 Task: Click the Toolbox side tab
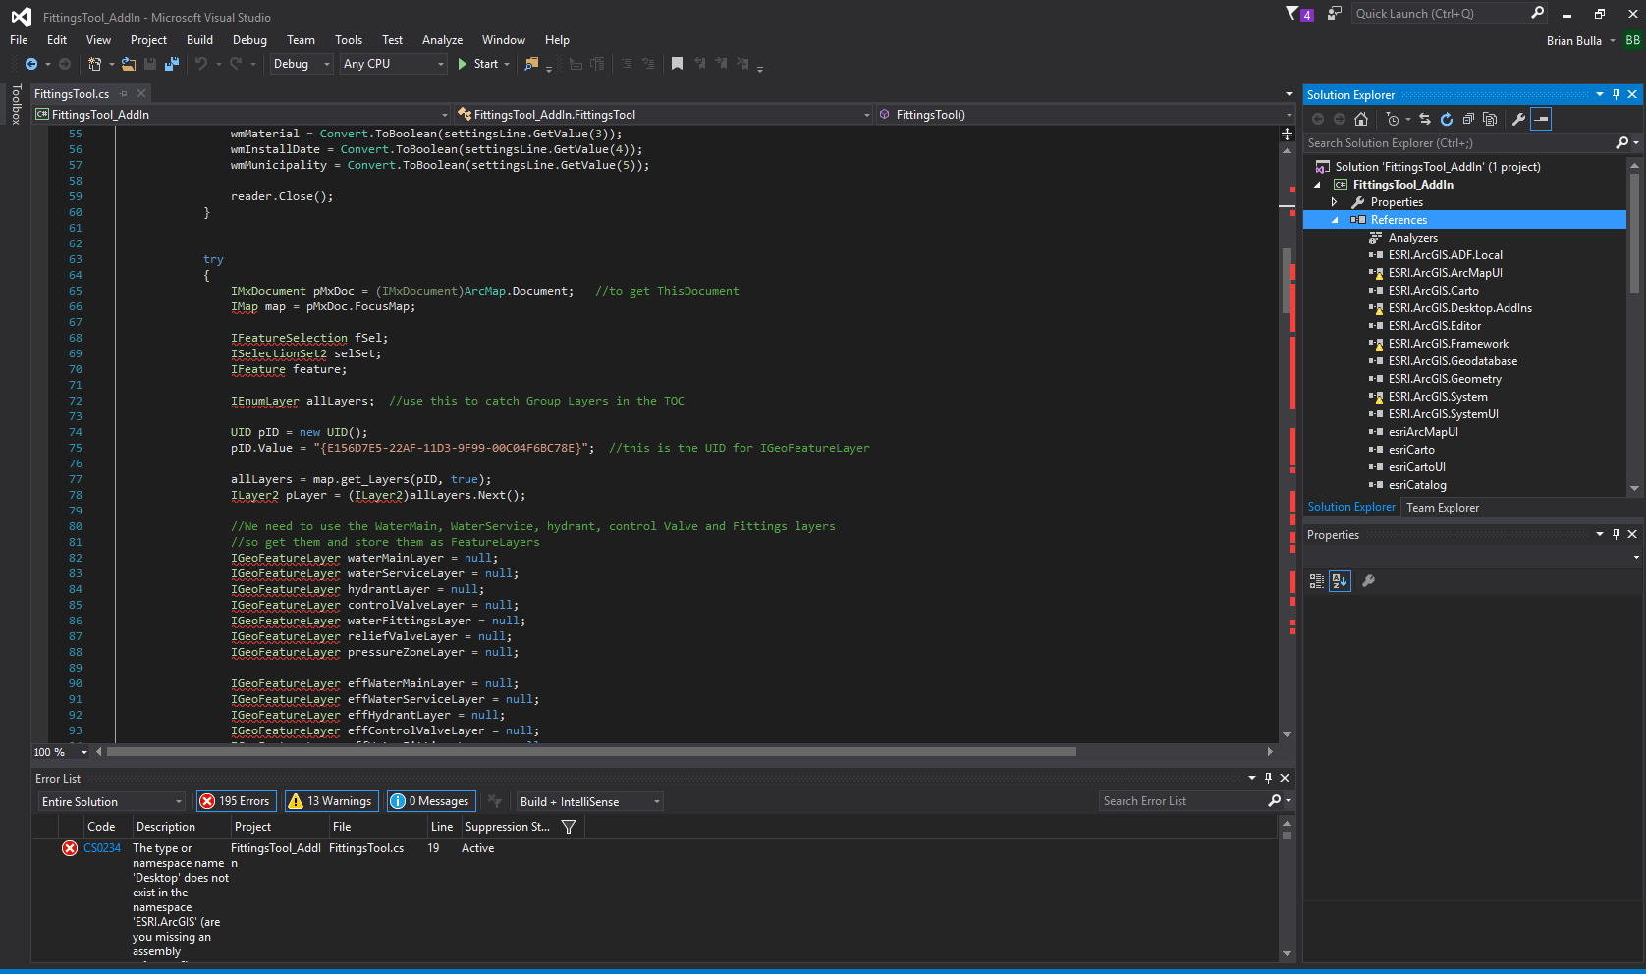click(16, 105)
